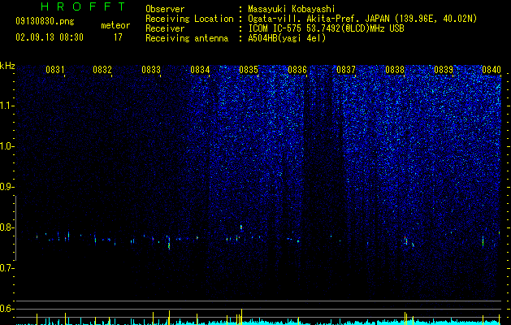This screenshot has height=325, width=511.
Task: Click the 0.9 kHz axis label
Action: (x=6, y=187)
